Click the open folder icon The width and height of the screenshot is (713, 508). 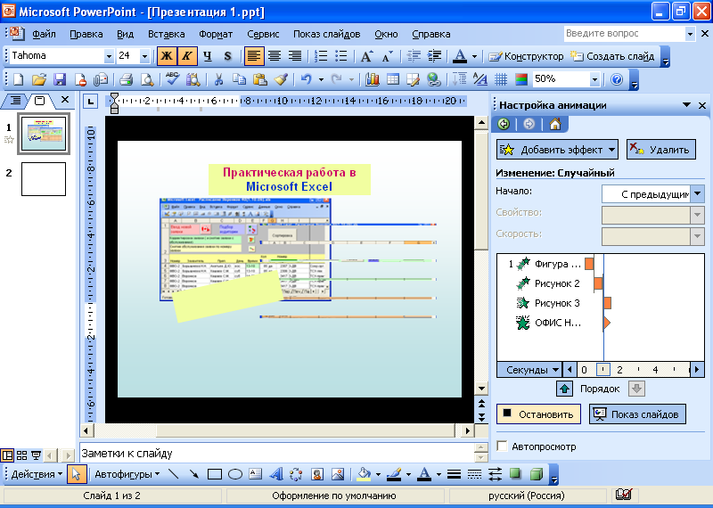point(39,79)
